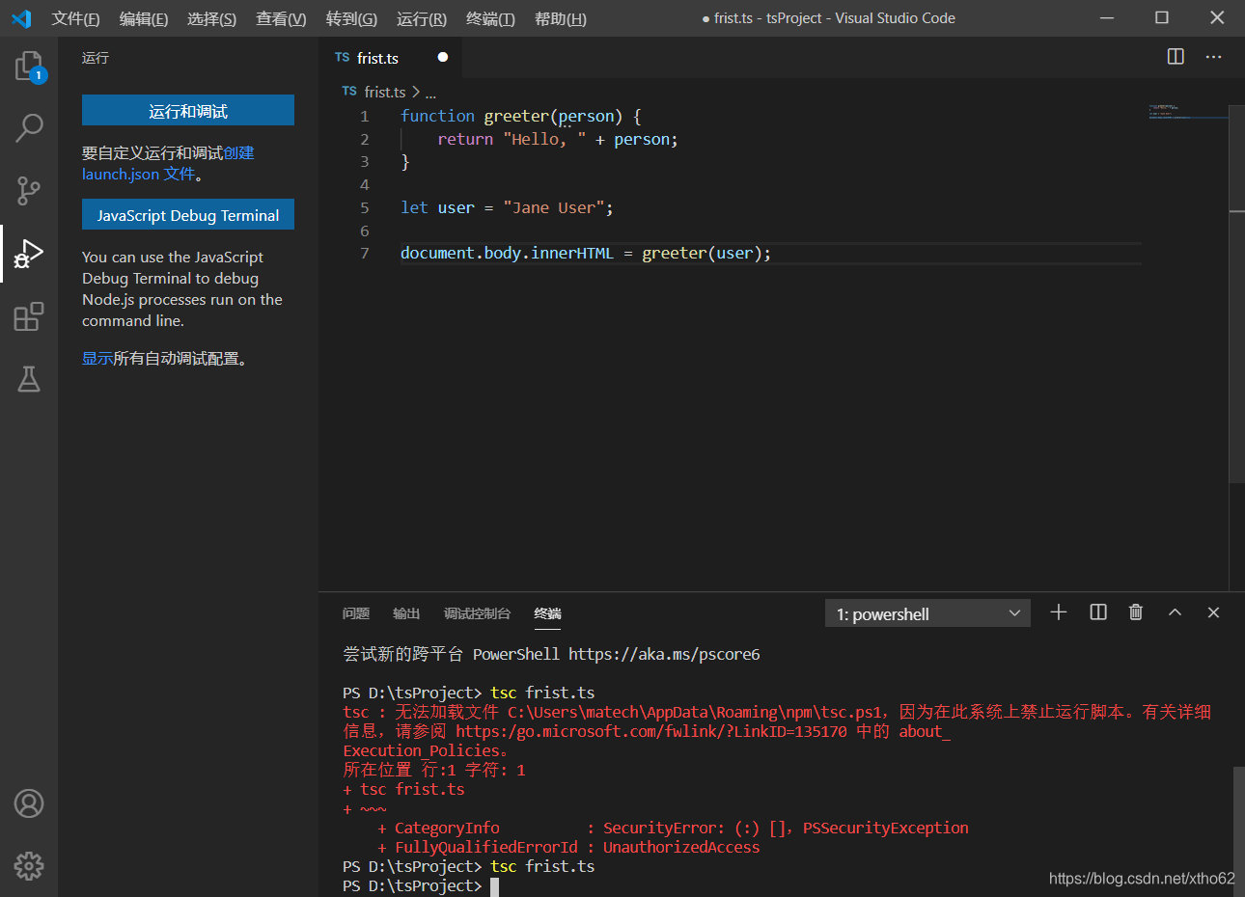Screen dimensions: 1245x897
Task: Close the terminal panel
Action: 1213,612
